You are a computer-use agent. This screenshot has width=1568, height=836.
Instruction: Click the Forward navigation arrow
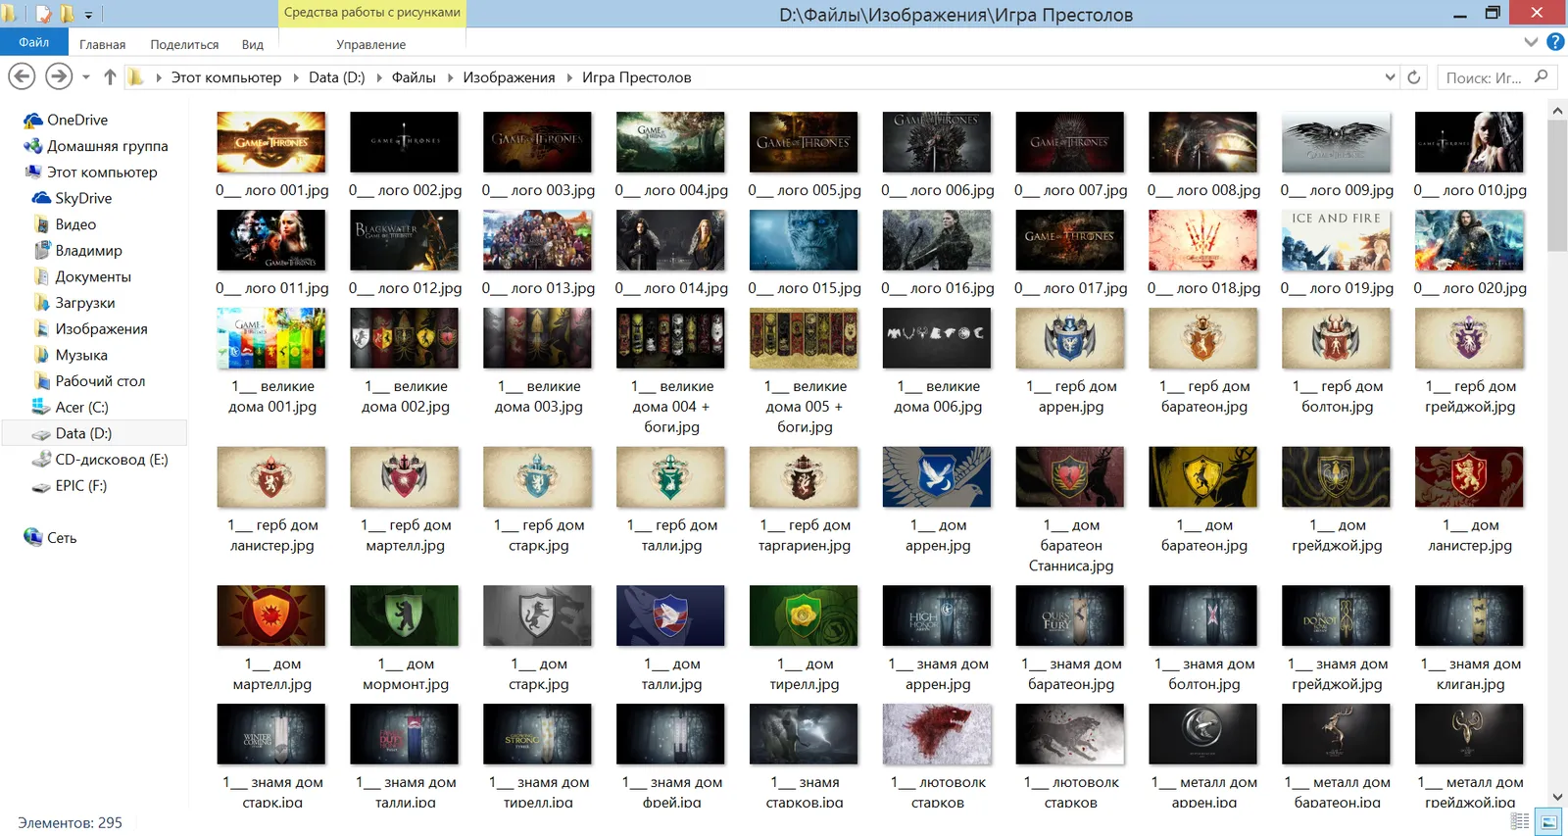[59, 76]
